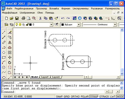Viewport: 125px width, 99px height.
Task: Toggle OSNAP in status bar
Action: click(x=94, y=97)
